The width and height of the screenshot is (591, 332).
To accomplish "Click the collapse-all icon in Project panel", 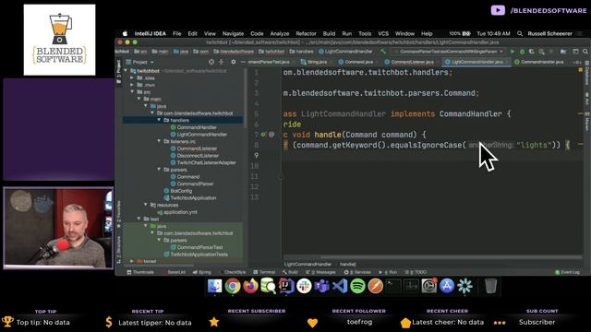I will (x=222, y=62).
